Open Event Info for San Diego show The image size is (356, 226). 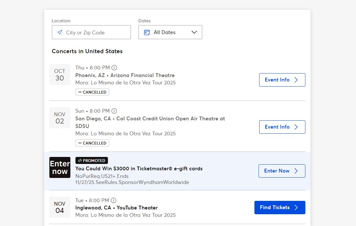(x=282, y=127)
